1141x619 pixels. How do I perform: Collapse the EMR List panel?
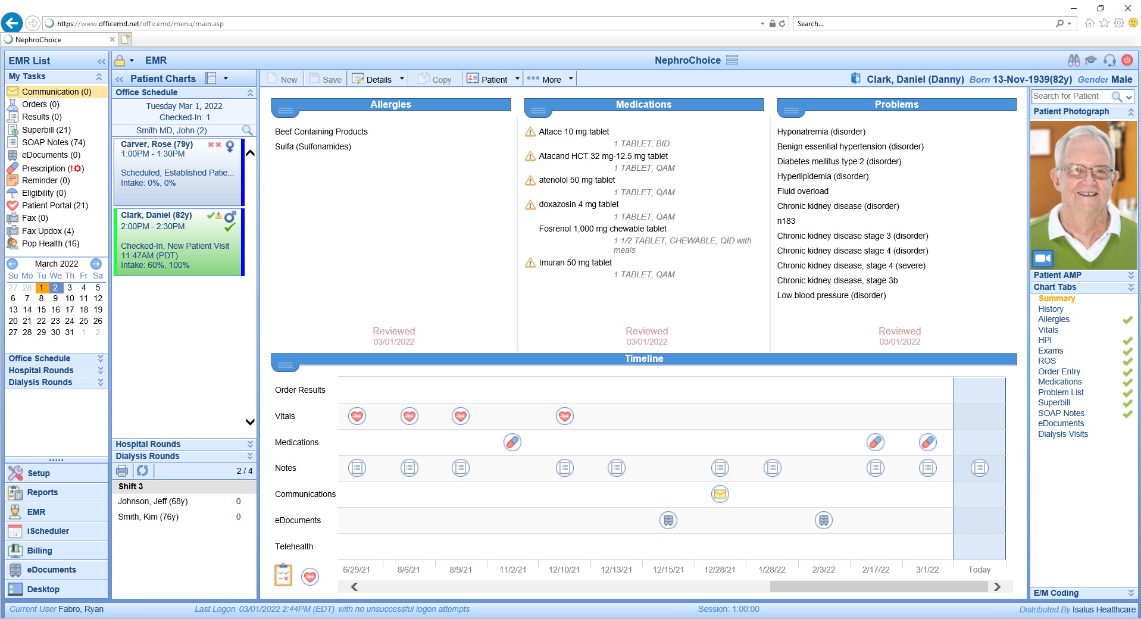click(101, 61)
